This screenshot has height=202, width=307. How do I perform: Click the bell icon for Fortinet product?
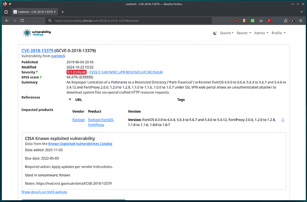283,120
